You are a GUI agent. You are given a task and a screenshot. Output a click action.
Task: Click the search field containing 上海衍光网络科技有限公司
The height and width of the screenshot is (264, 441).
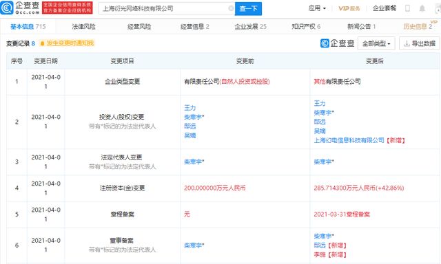[x=166, y=8]
